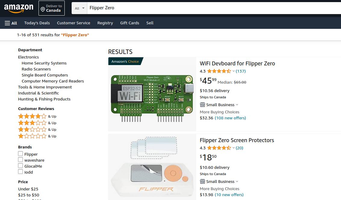Open the All search category dropdown
The height and width of the screenshot is (200, 341).
tap(79, 8)
